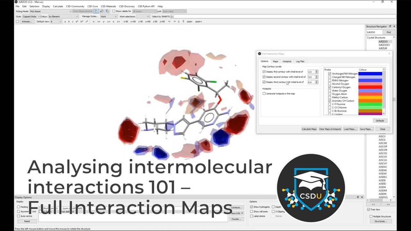
Task: Click the translate down arrow icon
Action: click(x=179, y=21)
